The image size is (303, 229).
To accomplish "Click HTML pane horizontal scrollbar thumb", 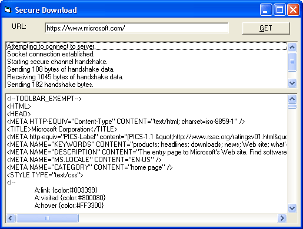I will [x=47, y=218].
